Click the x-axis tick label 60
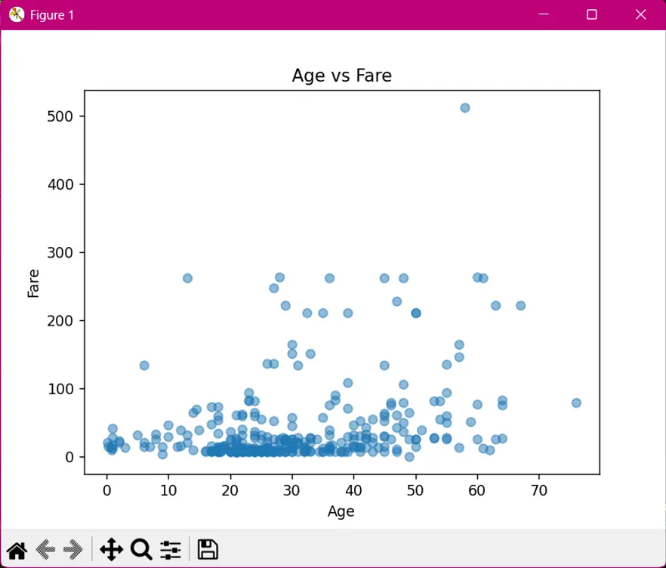Image resolution: width=666 pixels, height=568 pixels. pos(476,491)
